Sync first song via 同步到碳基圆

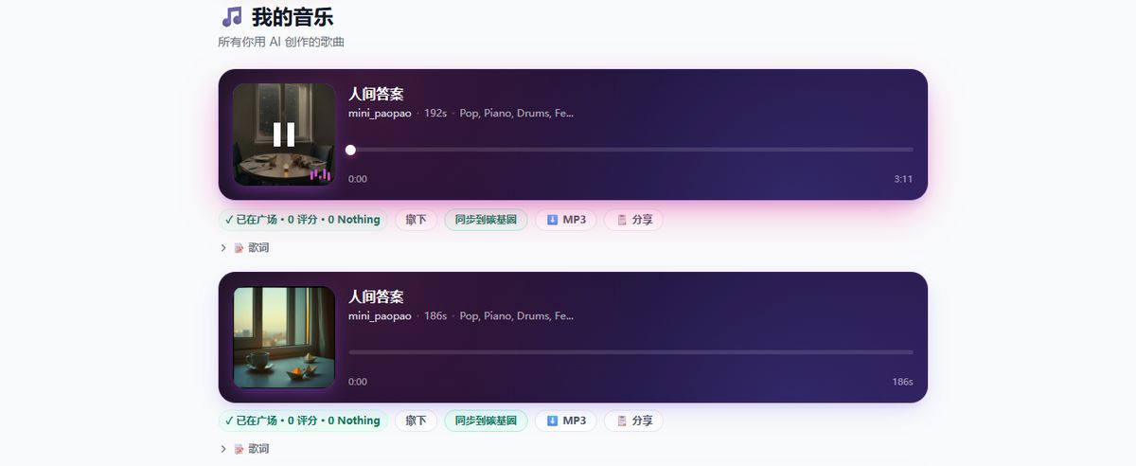click(x=486, y=220)
